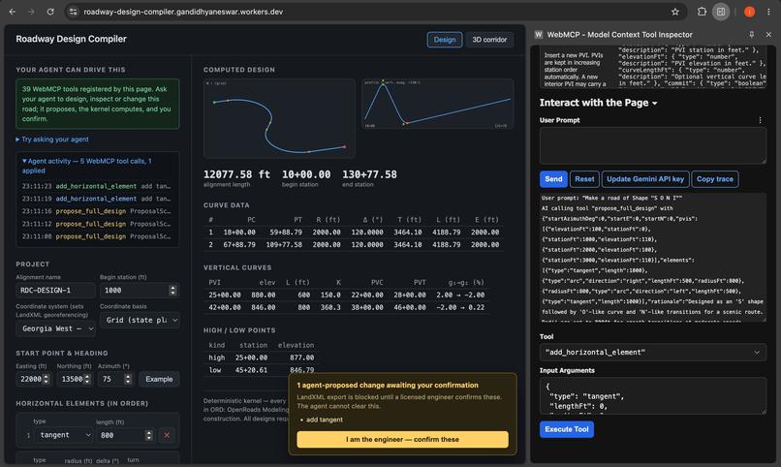Viewport: 781px width, 467px height.
Task: Click the address bar URL
Action: pyautogui.click(x=183, y=12)
